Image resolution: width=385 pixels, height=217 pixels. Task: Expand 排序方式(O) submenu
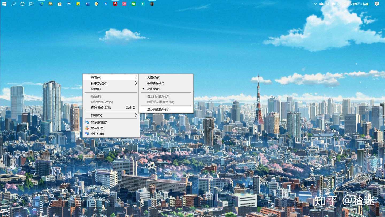[x=111, y=83]
